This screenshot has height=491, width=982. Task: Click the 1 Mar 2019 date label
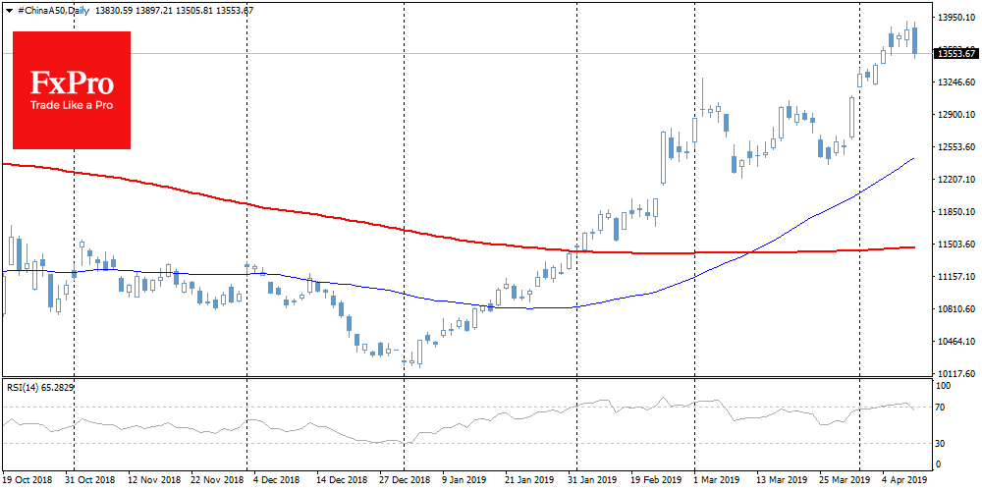pyautogui.click(x=715, y=480)
